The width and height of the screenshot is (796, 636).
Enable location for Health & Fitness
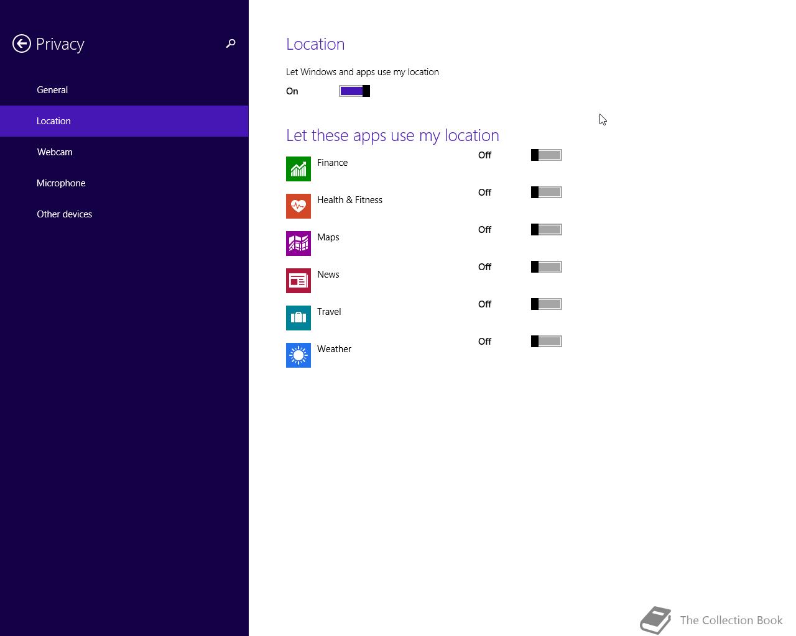547,193
